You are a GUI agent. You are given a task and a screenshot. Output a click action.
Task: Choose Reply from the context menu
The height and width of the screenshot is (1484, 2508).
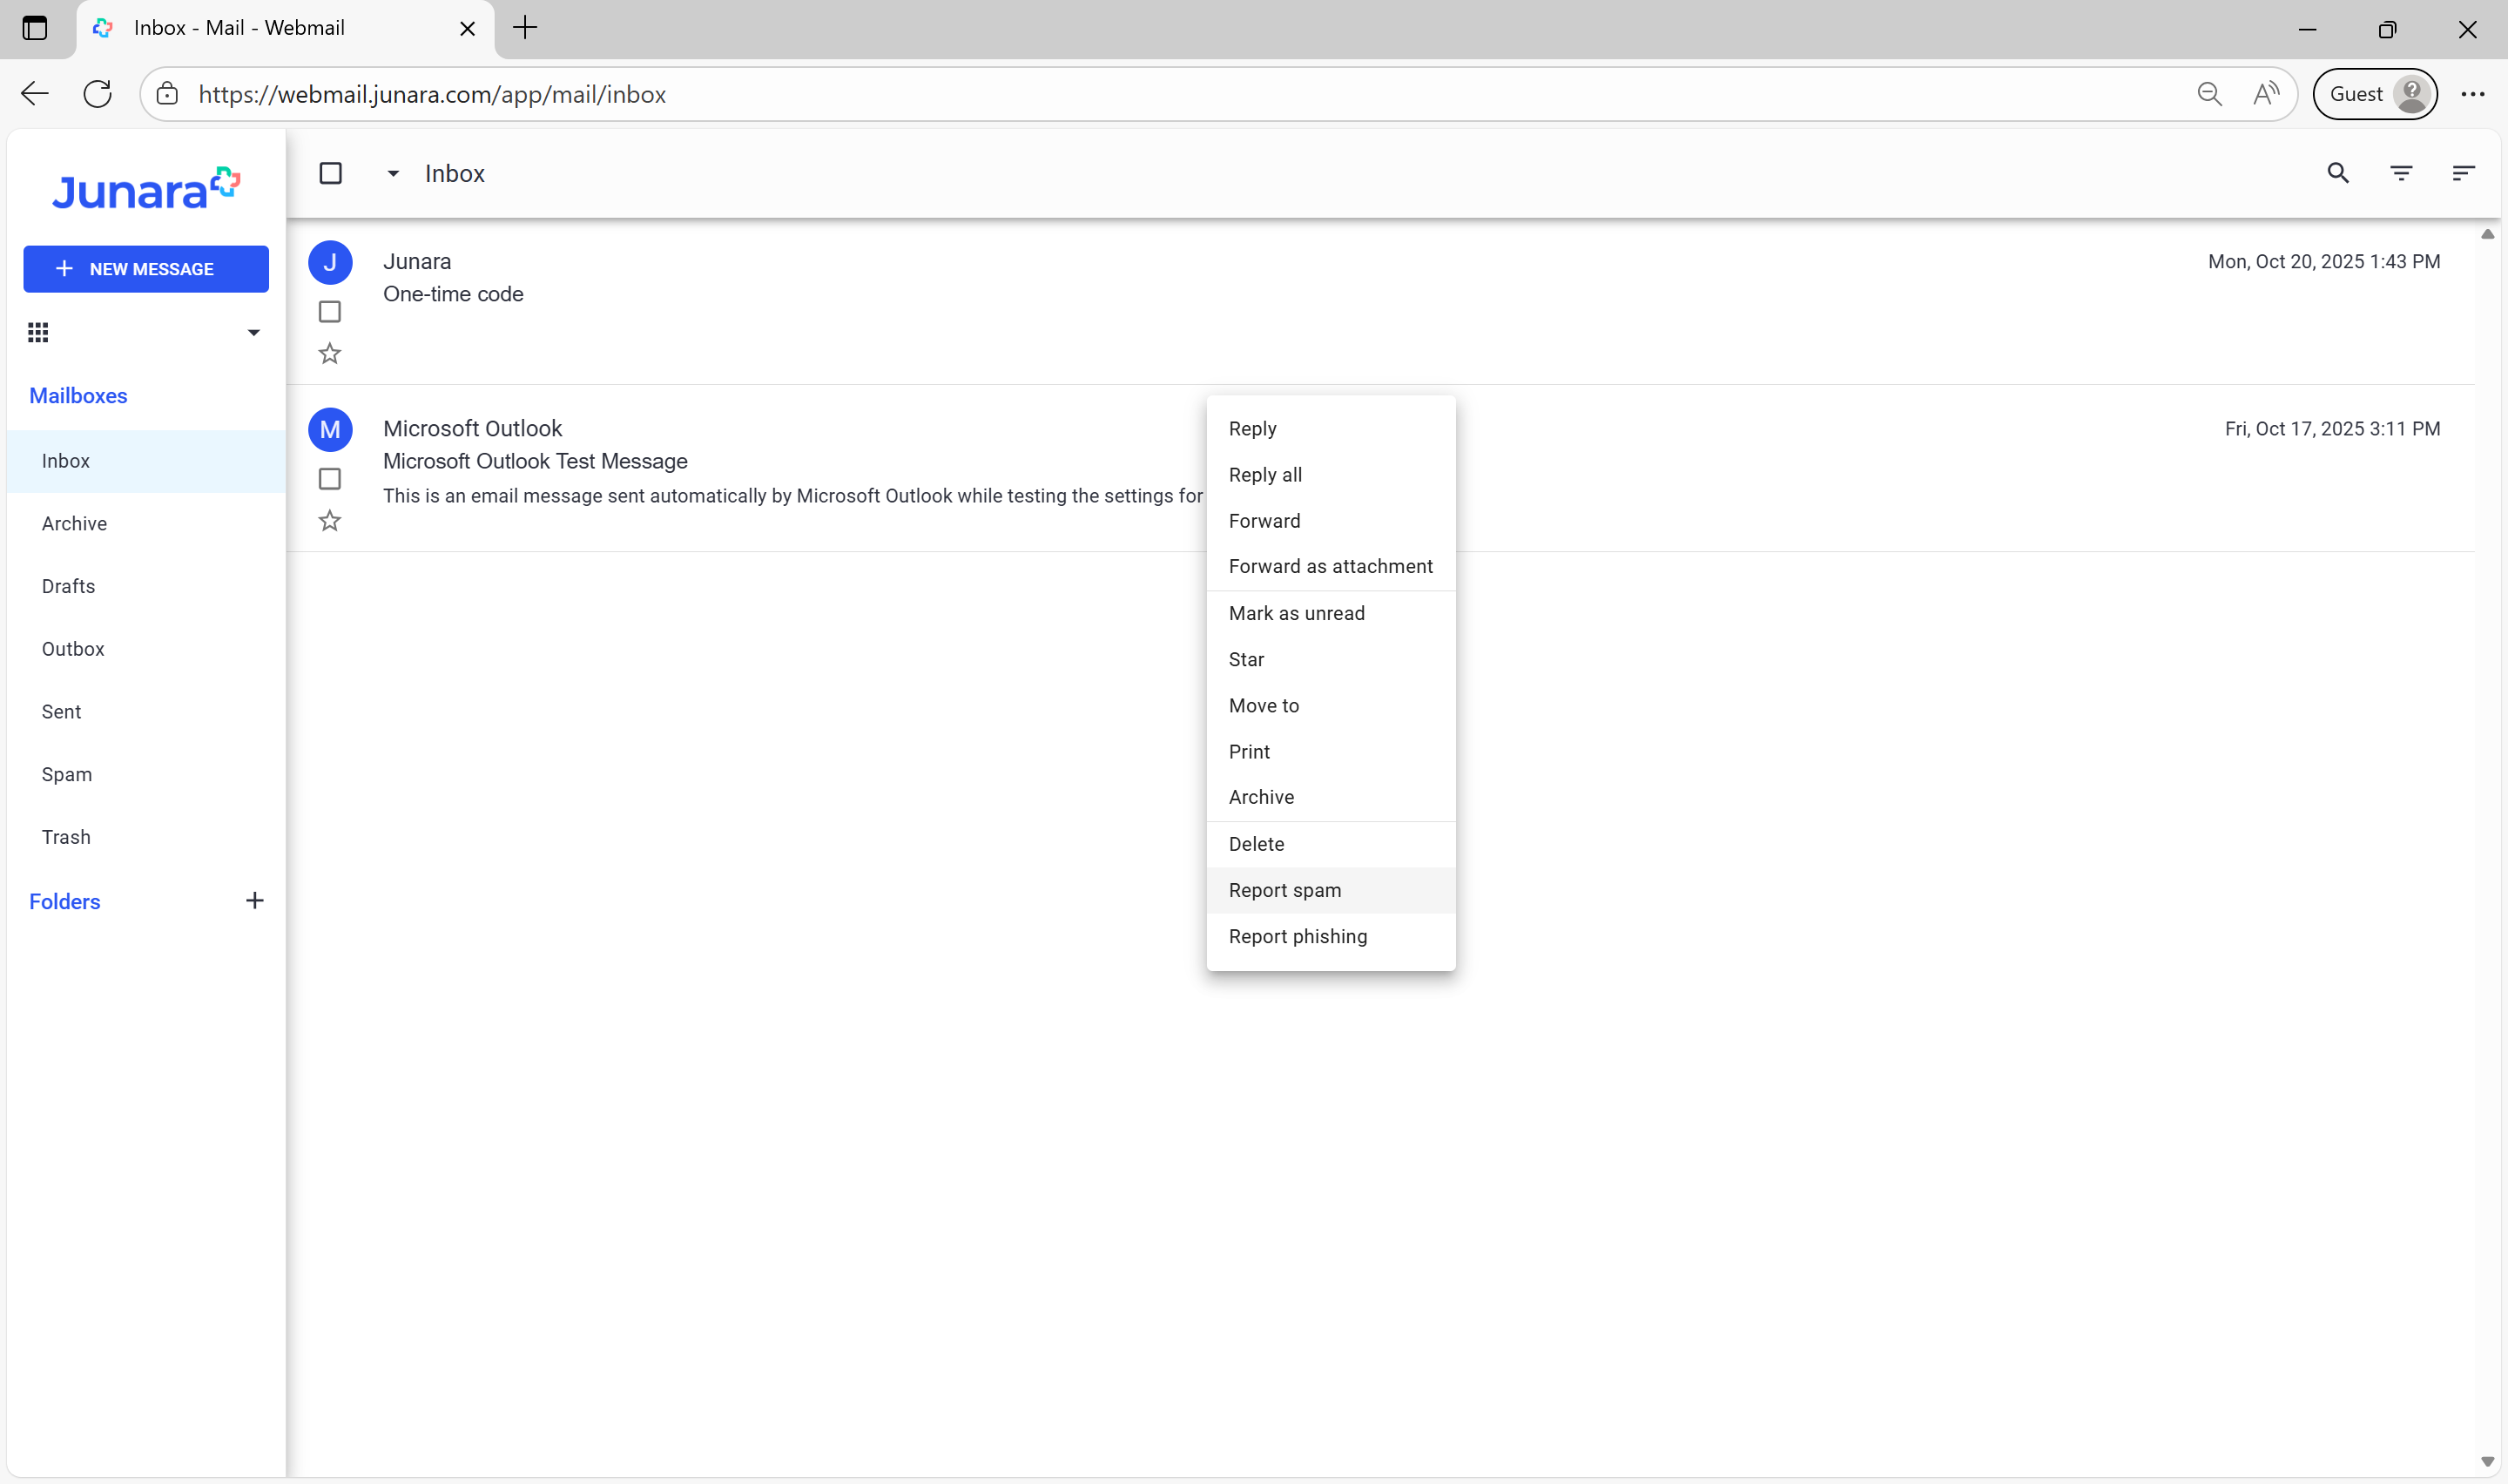[x=1331, y=428]
